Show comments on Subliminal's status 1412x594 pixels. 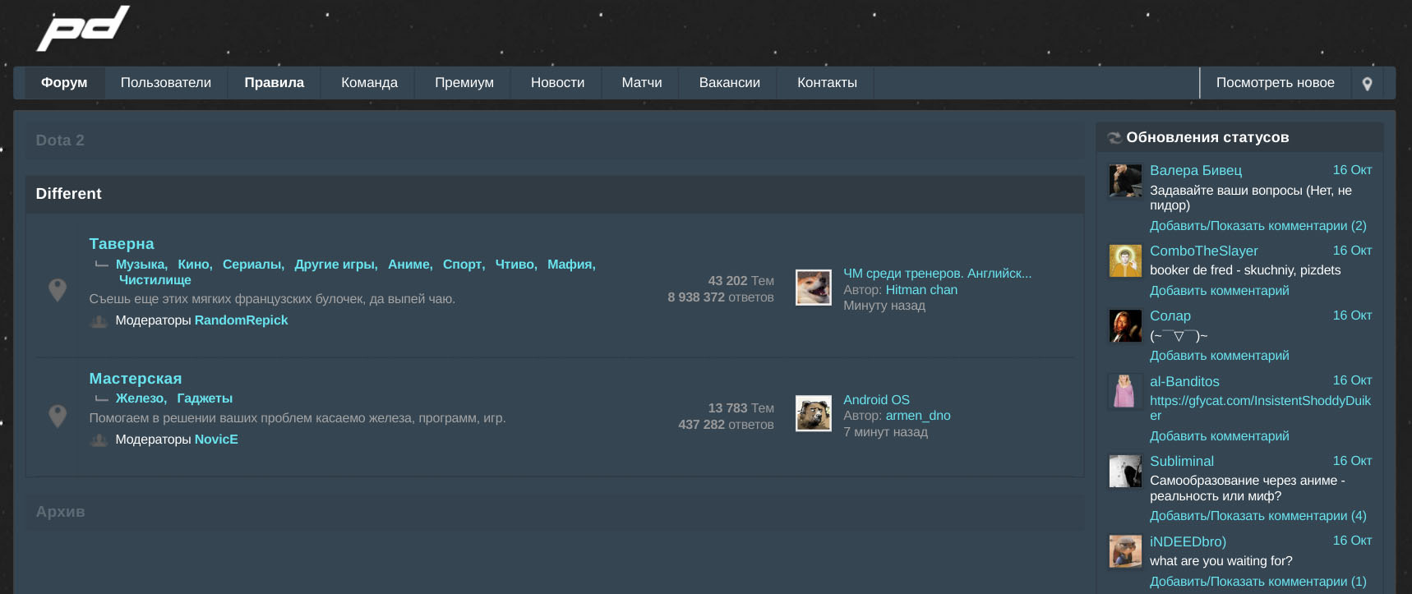pyautogui.click(x=1258, y=516)
